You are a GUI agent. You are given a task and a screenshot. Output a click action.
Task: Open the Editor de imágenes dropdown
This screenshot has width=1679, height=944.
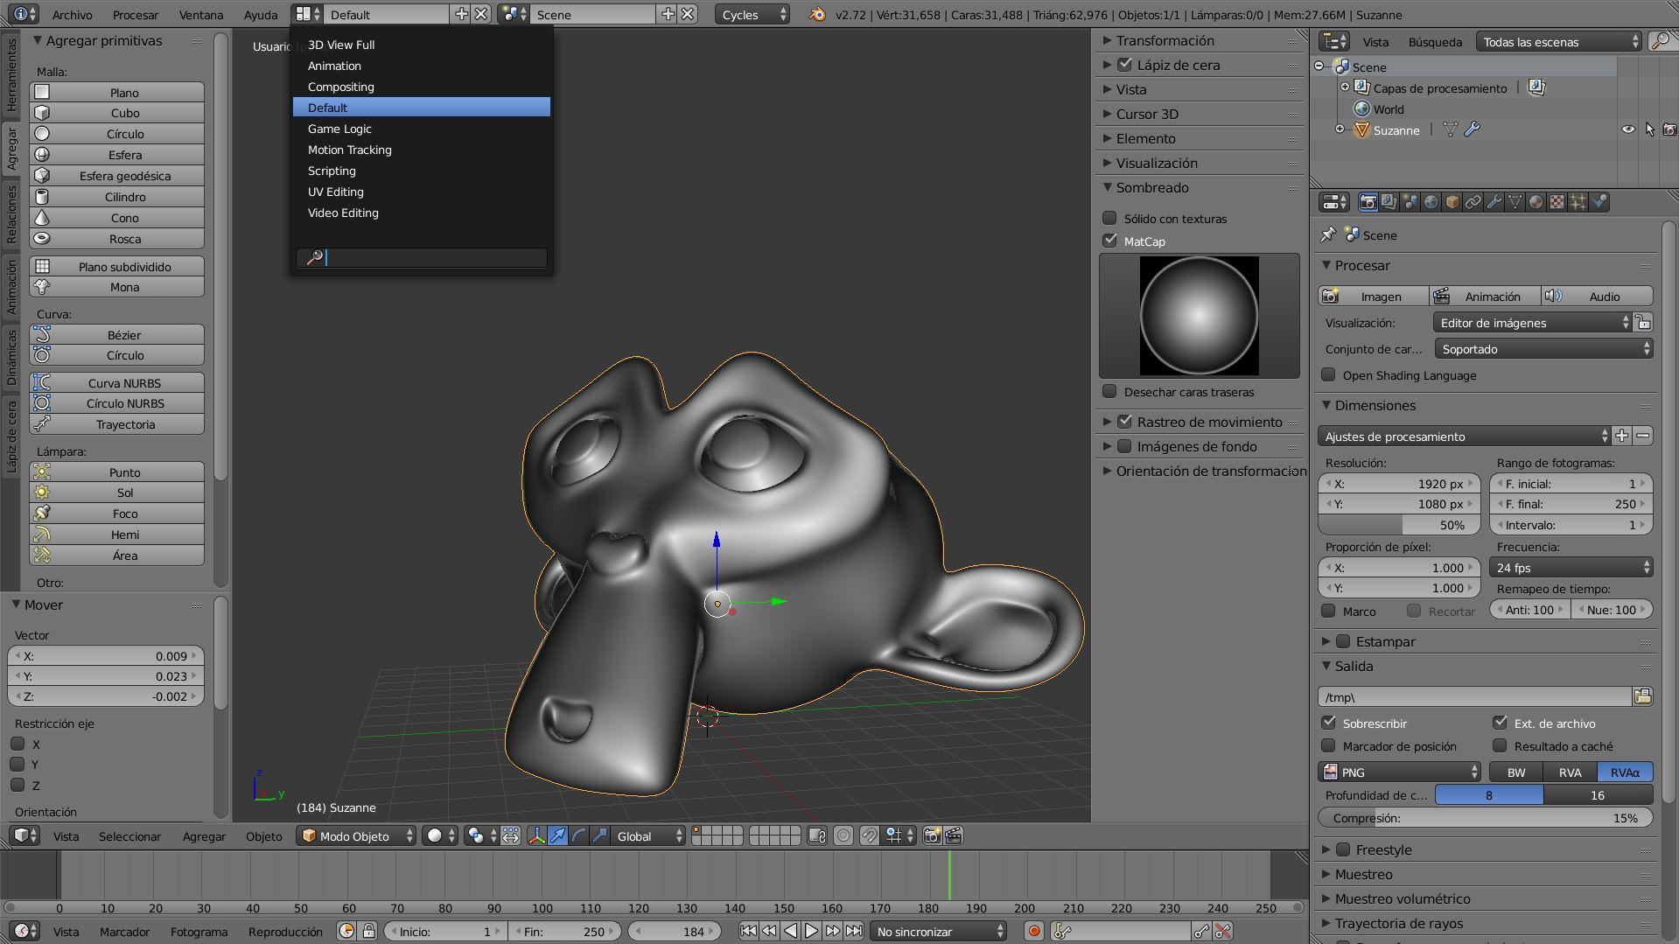[1533, 322]
